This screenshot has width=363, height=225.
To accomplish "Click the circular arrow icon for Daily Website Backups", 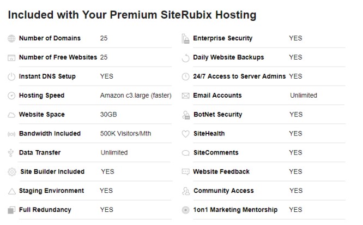I will pyautogui.click(x=185, y=58).
